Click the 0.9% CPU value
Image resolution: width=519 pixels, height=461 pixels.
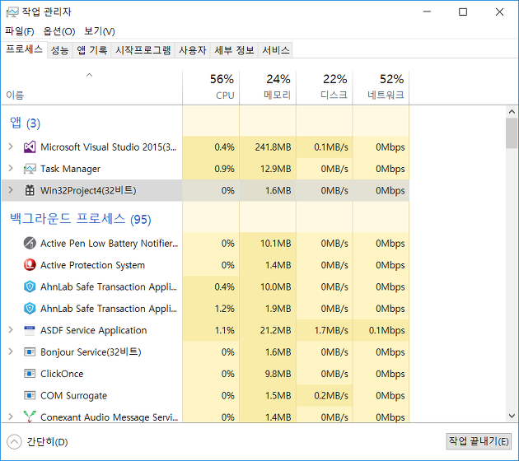(x=224, y=169)
